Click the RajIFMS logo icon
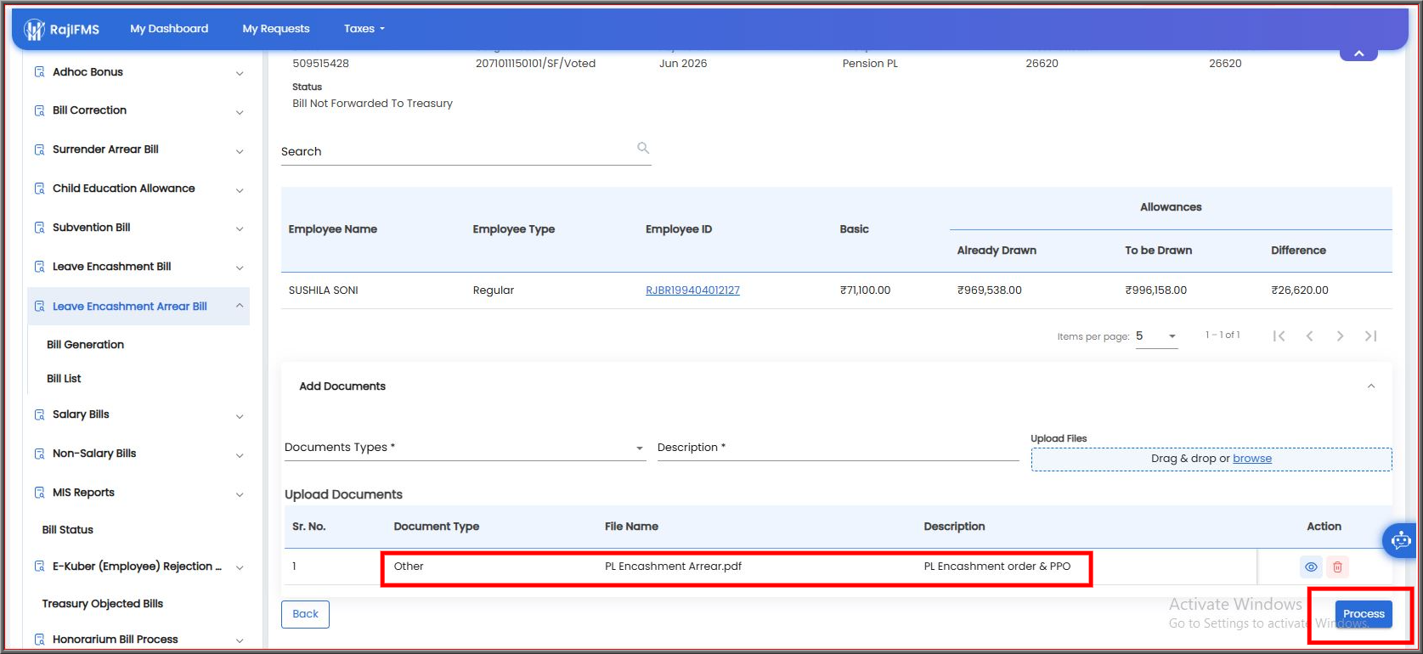This screenshot has width=1423, height=654. [x=34, y=29]
